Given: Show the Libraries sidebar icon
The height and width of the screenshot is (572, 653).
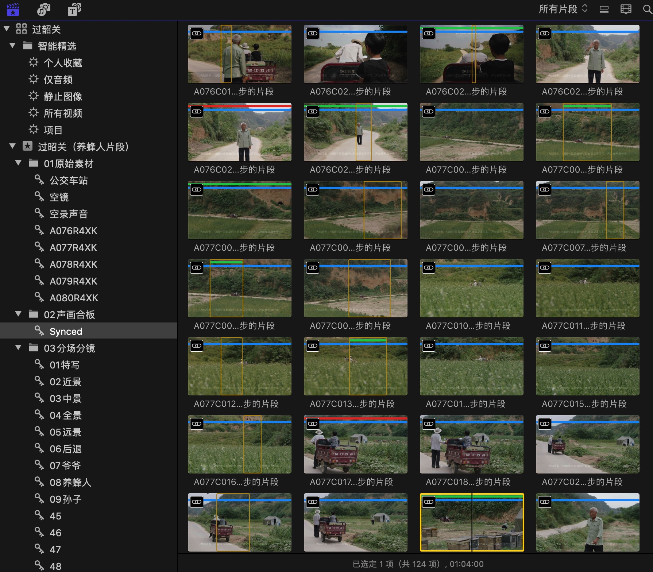Looking at the screenshot, I should [x=13, y=9].
